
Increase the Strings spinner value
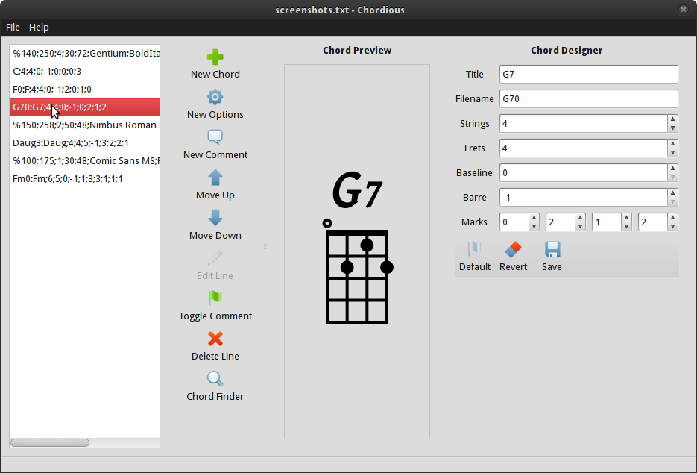pos(672,119)
